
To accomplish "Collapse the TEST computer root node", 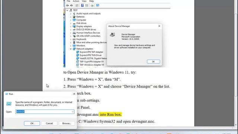I will point(67,10).
